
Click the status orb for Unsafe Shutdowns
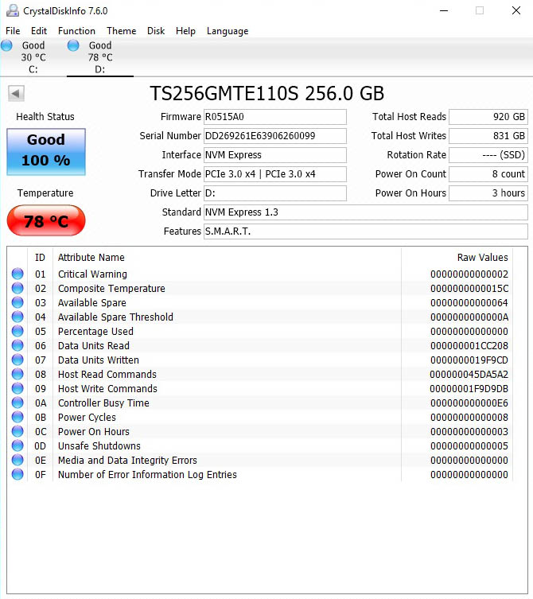click(x=18, y=445)
